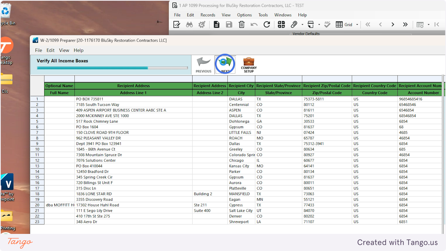Viewport: 446px width, 251px height.
Task: Click the form settings icon with gear
Action: 420,25
